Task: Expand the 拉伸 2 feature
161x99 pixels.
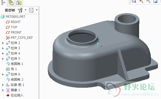Action: pyautogui.click(x=3, y=43)
